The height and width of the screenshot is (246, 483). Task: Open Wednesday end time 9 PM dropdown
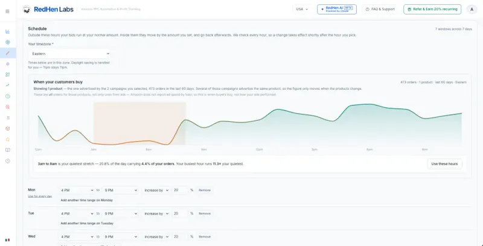click(x=120, y=237)
